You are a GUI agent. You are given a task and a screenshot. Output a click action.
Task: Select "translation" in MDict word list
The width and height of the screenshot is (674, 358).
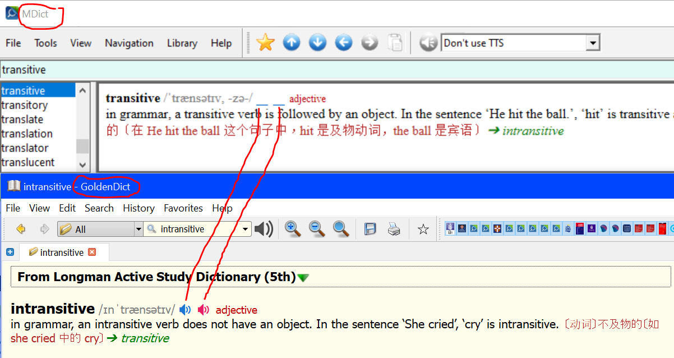(x=38, y=134)
